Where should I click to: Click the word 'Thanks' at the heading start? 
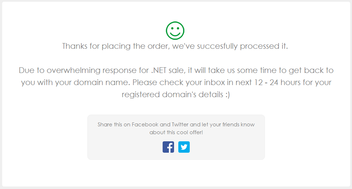[75, 46]
